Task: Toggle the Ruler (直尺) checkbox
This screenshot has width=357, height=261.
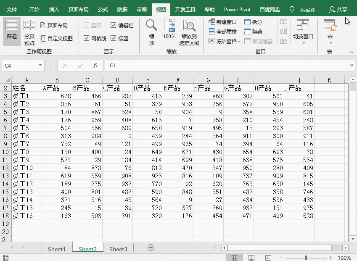Action: (x=86, y=25)
